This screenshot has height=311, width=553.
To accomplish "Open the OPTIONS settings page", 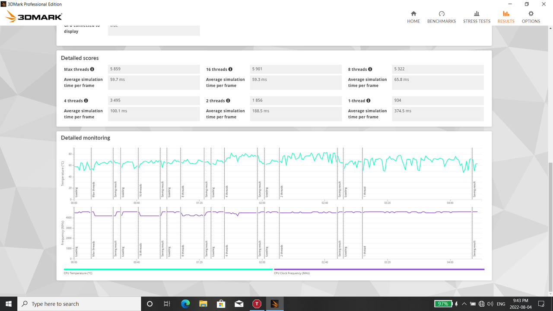I will 531,16.
